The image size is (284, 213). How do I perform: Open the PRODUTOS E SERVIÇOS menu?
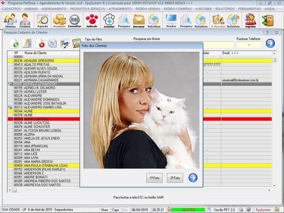point(87,9)
